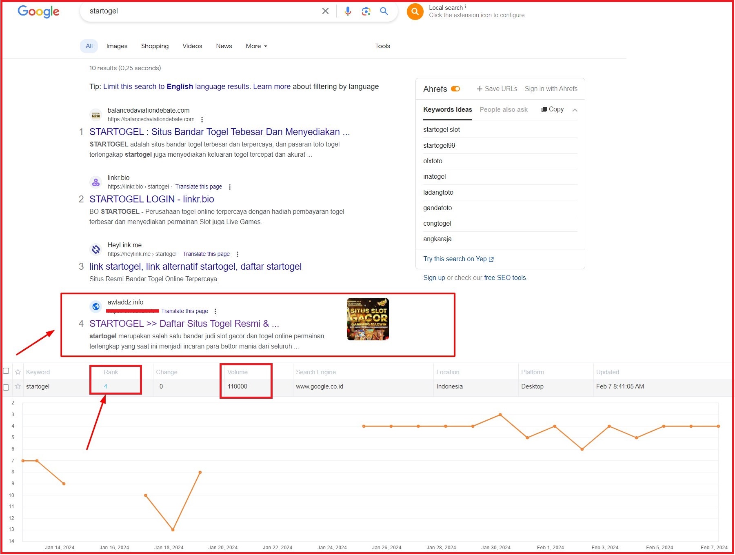Open the People also ask tab
Viewport: 735px width, 555px height.
click(504, 110)
